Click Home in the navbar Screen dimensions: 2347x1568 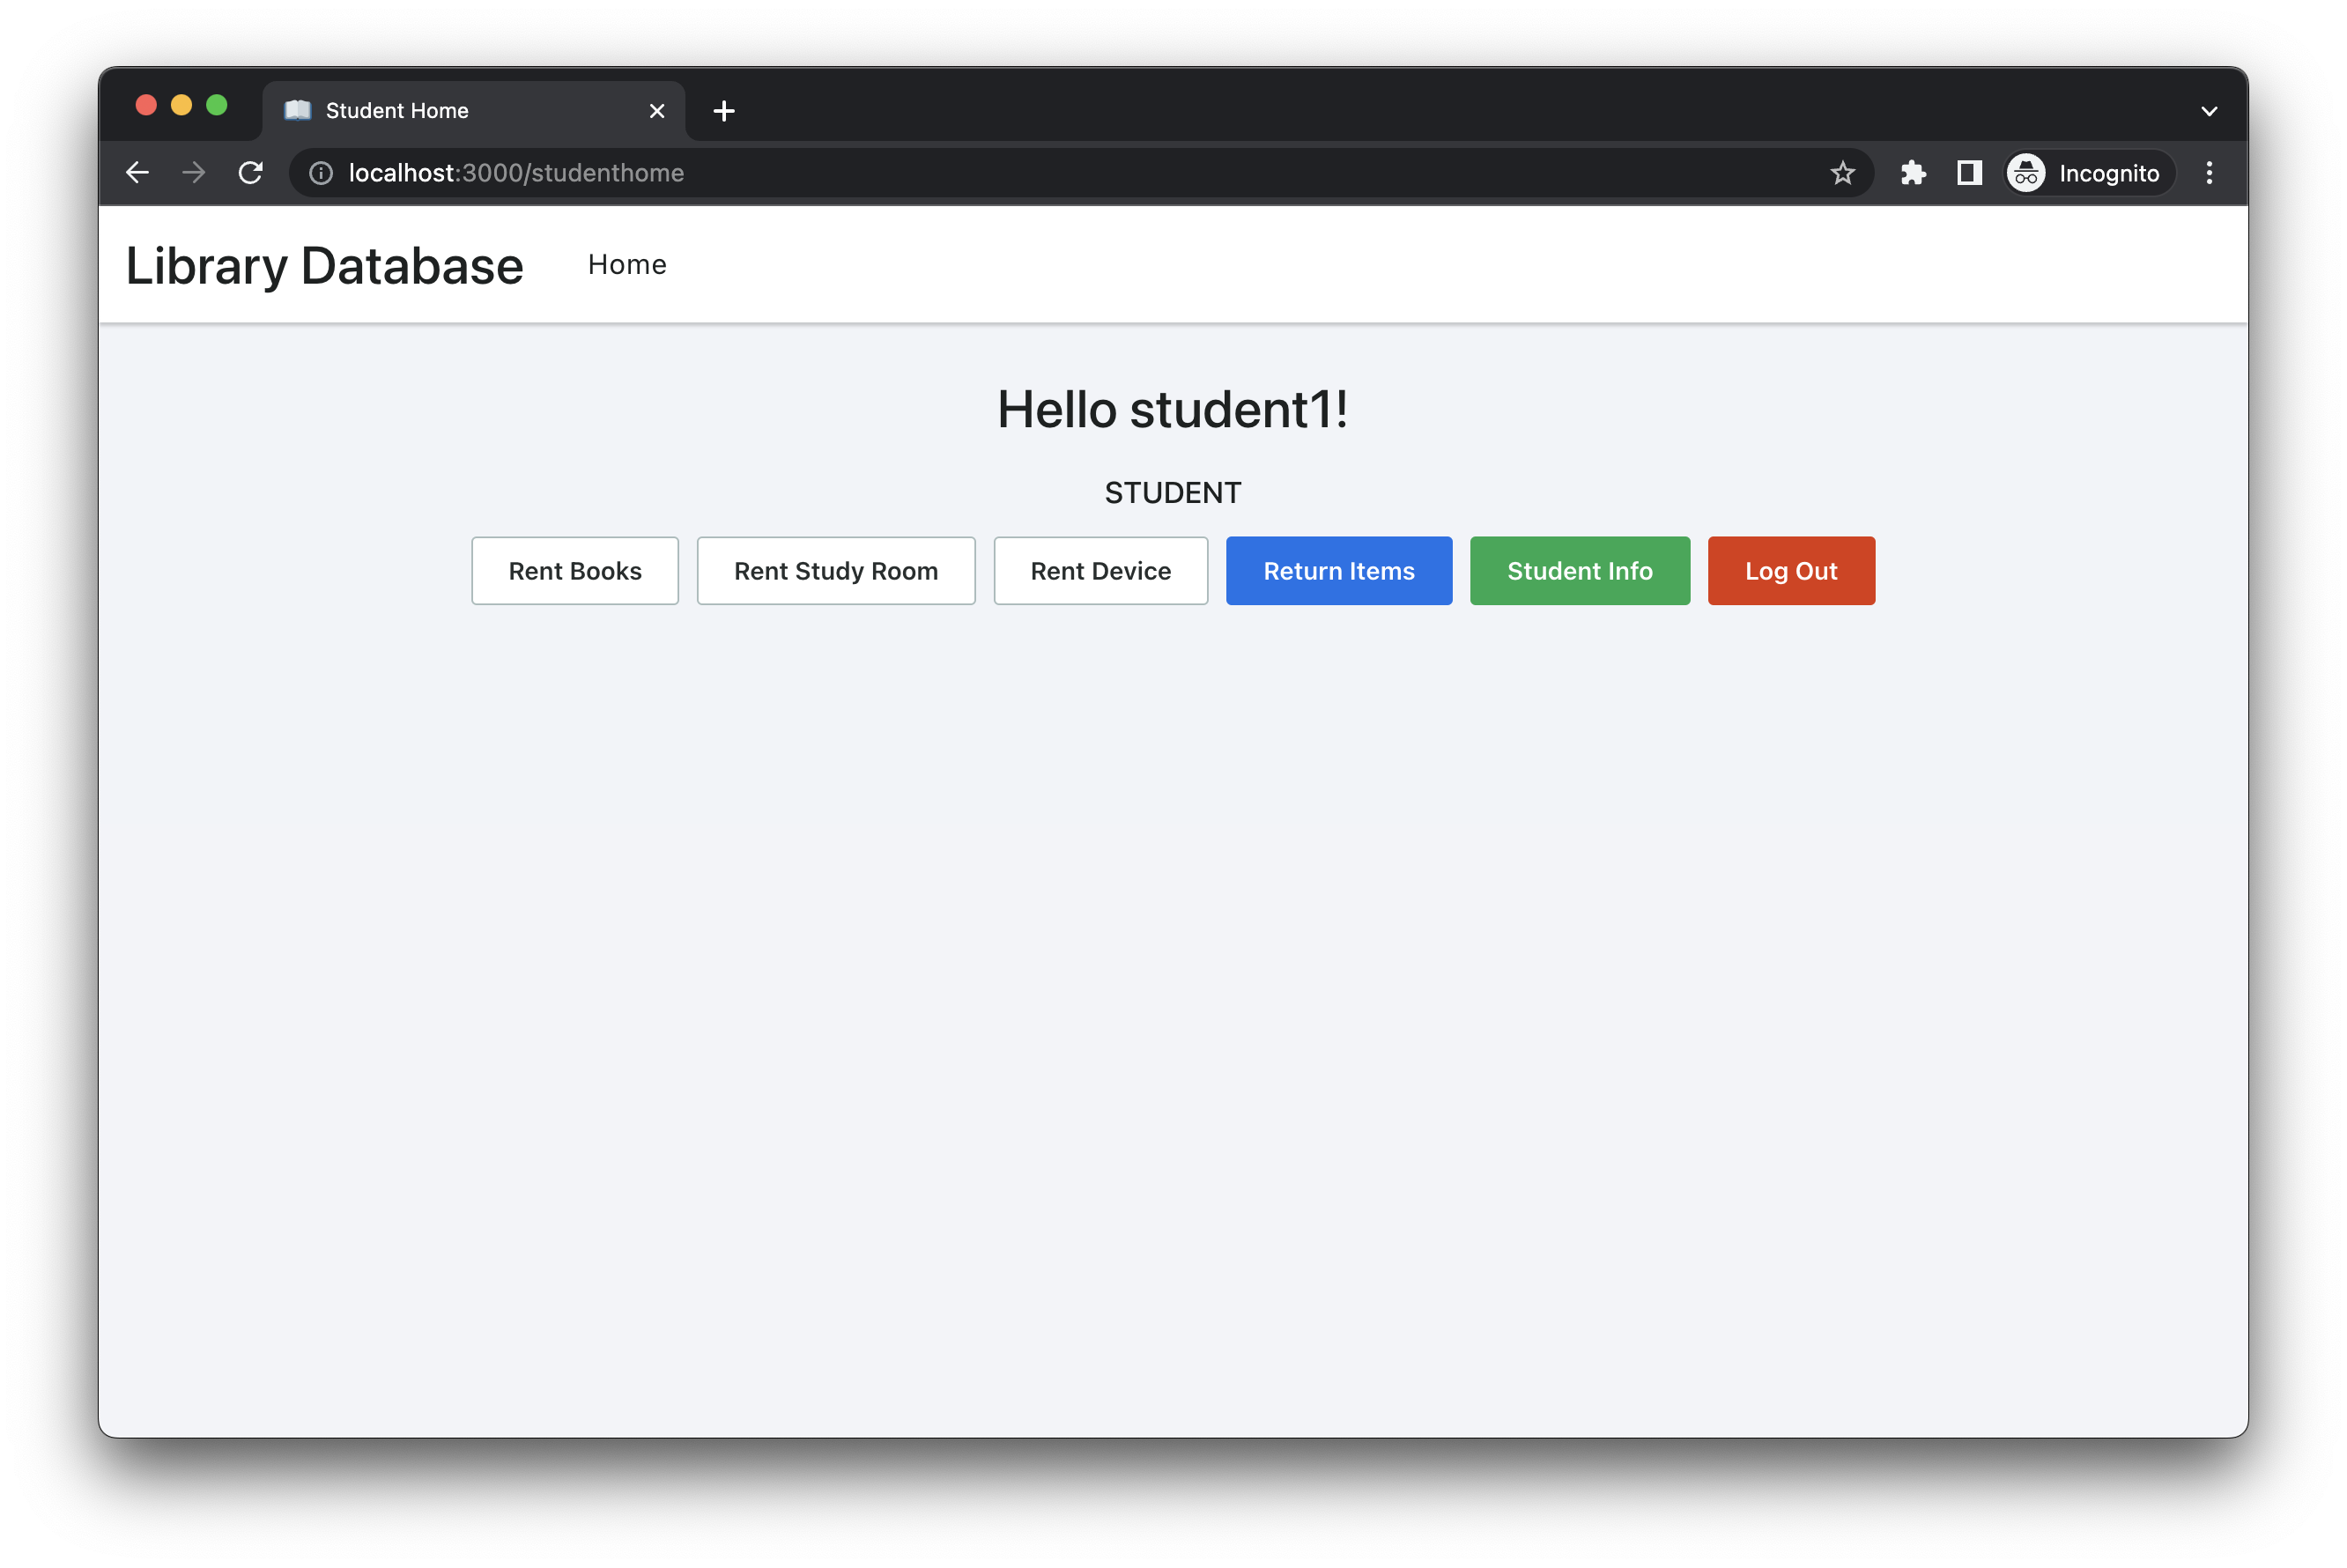pyautogui.click(x=627, y=264)
